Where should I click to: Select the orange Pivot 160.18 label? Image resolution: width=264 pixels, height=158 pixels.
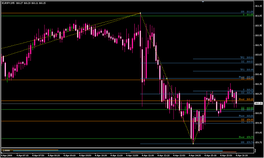click(x=246, y=99)
